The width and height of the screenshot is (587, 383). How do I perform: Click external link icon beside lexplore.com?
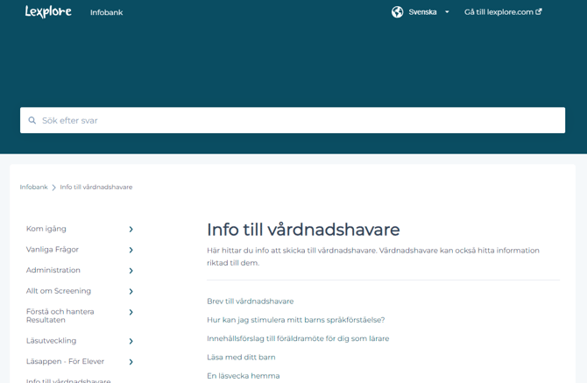(539, 12)
